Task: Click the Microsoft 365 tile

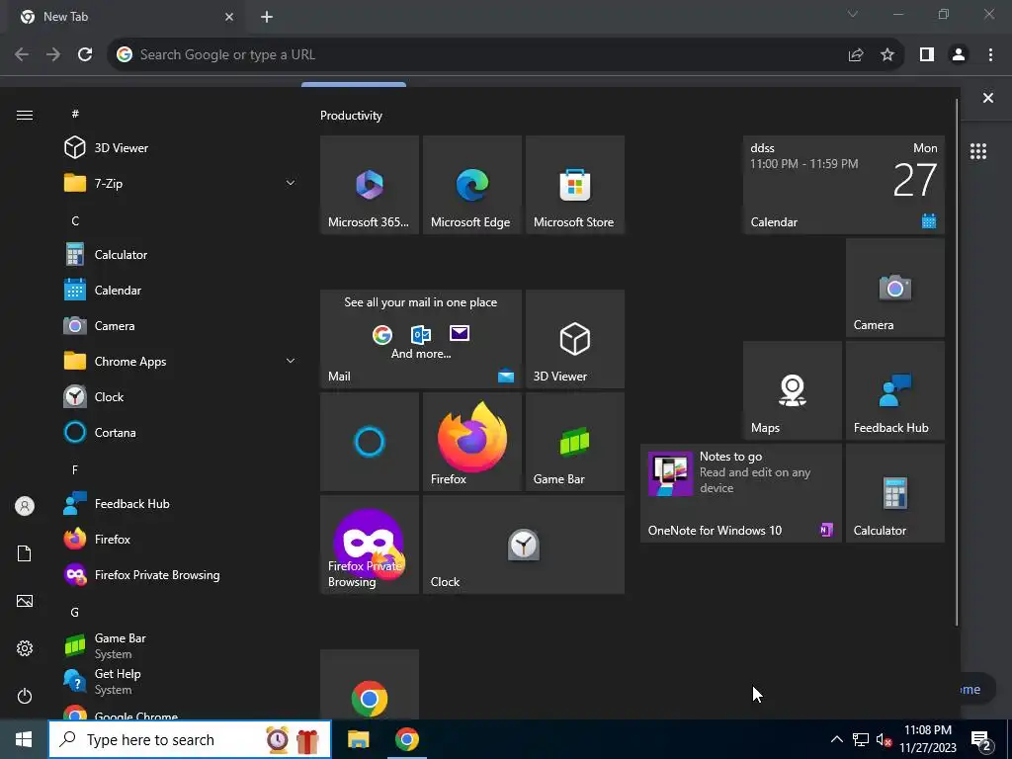Action: click(370, 185)
